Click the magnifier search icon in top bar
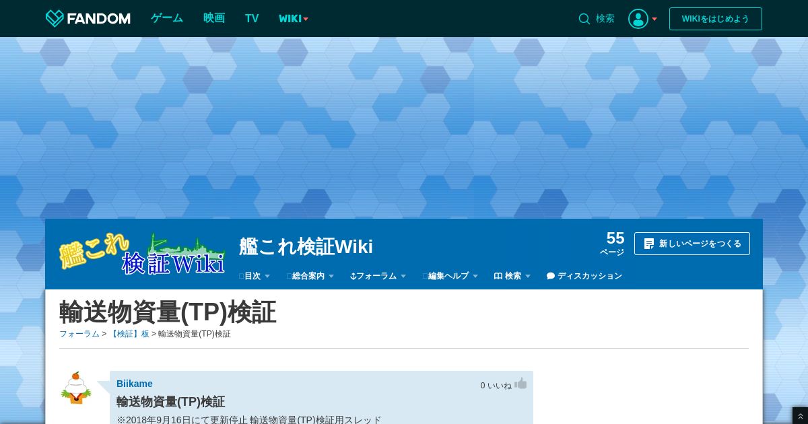The image size is (808, 424). 584,19
